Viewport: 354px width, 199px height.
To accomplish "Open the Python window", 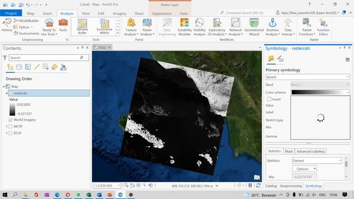I will (x=23, y=27).
